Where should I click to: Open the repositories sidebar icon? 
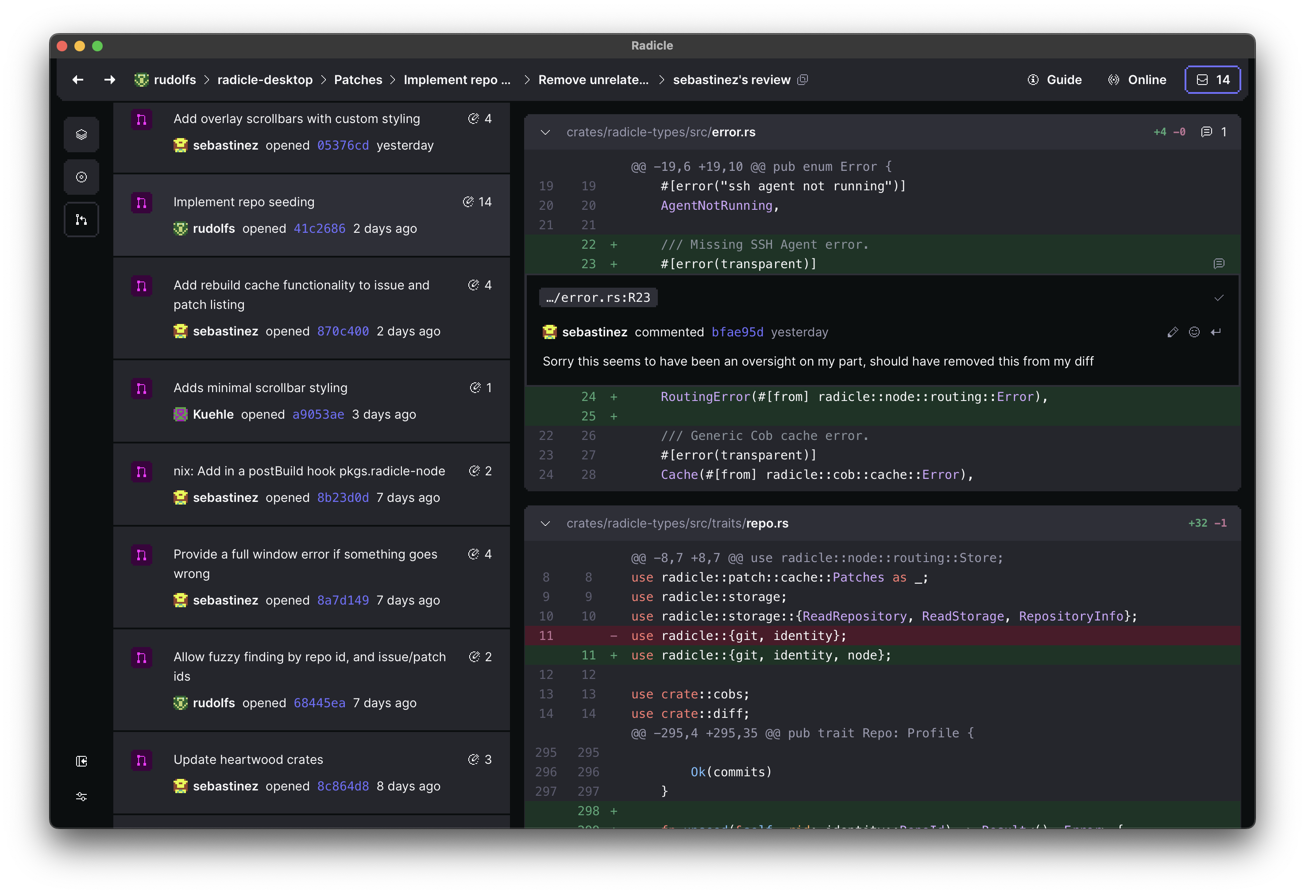click(81, 135)
